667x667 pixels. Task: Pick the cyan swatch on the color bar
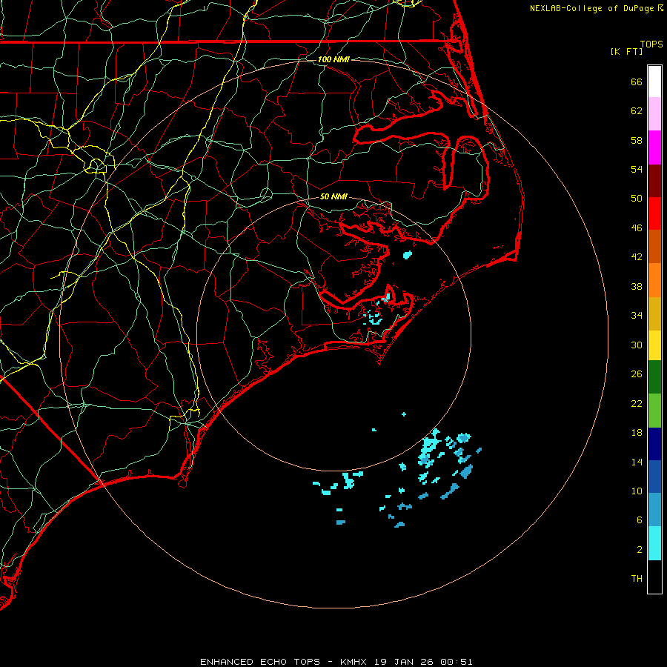654,543
